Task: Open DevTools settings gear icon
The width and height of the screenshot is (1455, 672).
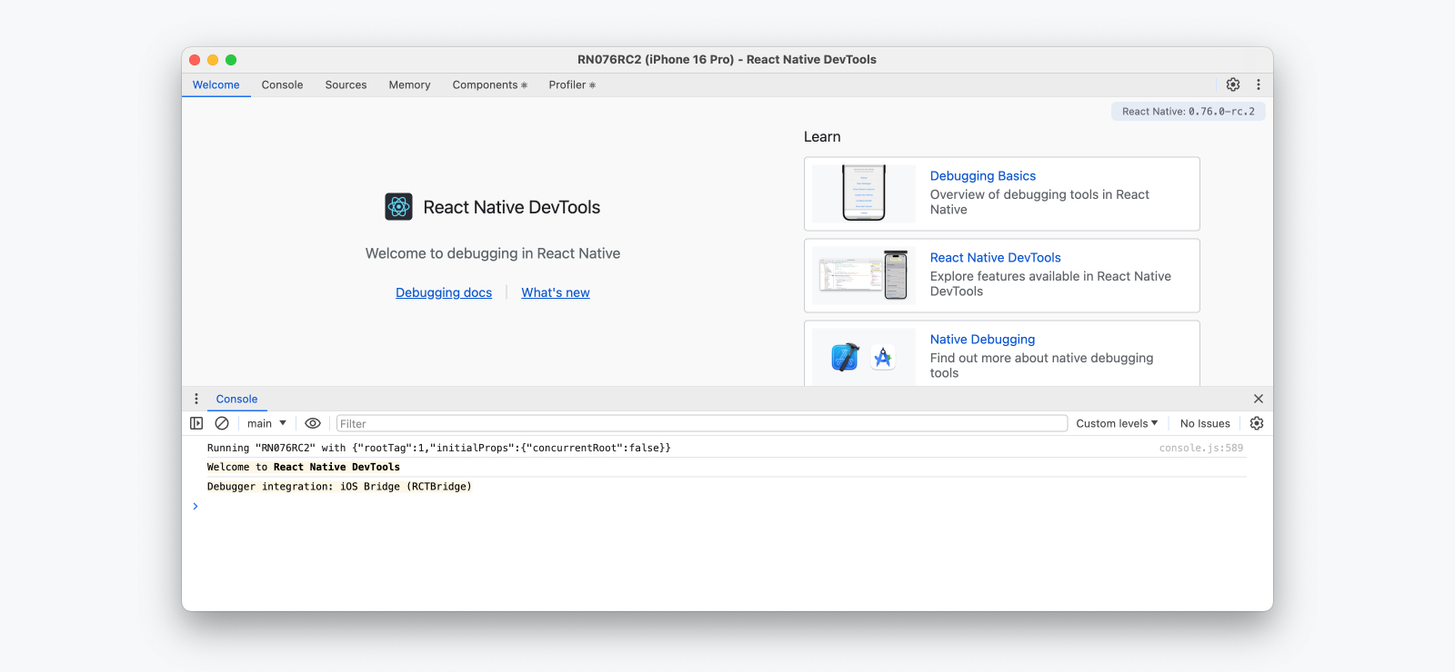Action: tap(1233, 84)
